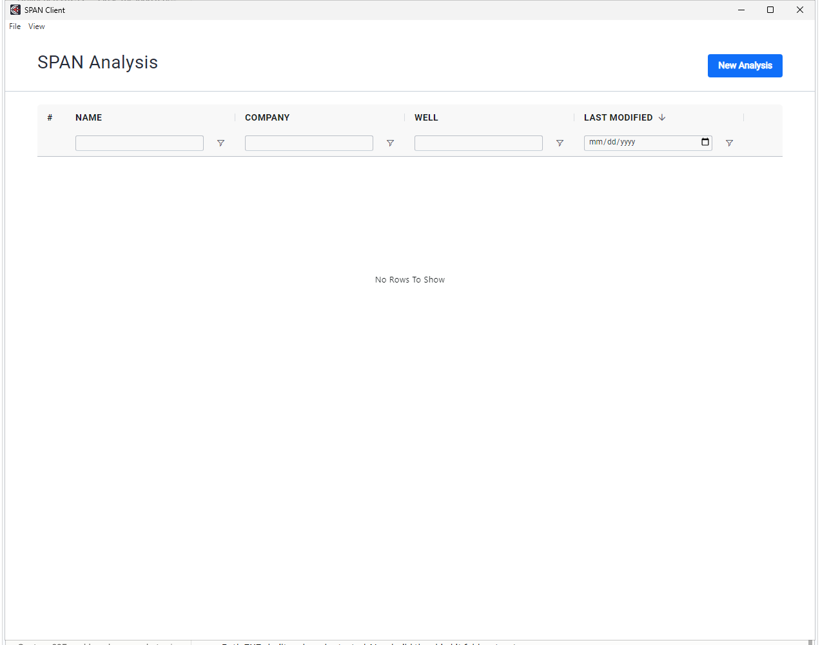Open the LAST MODIFIED filter icon
The image size is (820, 645).
(729, 143)
